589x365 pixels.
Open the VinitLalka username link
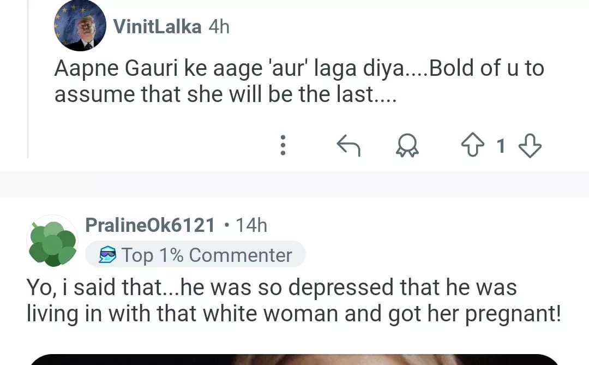tap(157, 26)
